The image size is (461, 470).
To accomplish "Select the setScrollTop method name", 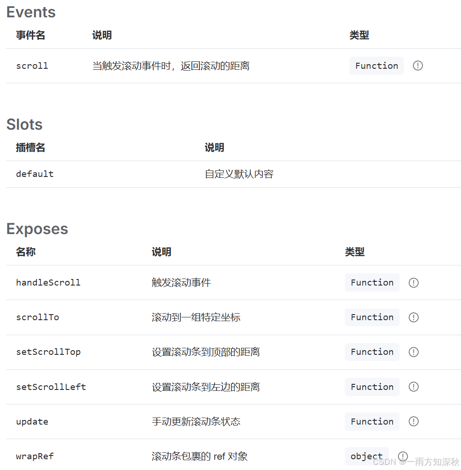I will [x=48, y=352].
